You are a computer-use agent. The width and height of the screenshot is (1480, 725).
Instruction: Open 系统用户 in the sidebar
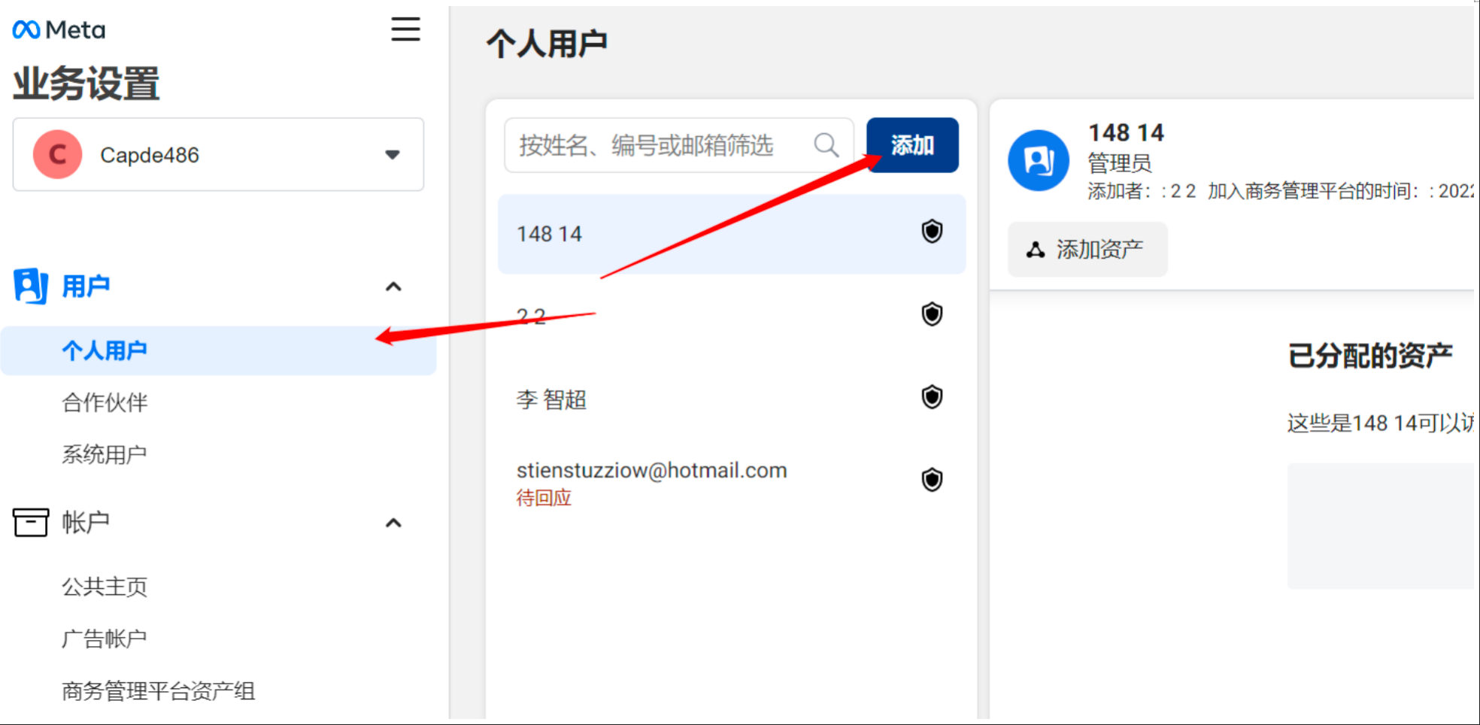click(x=105, y=454)
